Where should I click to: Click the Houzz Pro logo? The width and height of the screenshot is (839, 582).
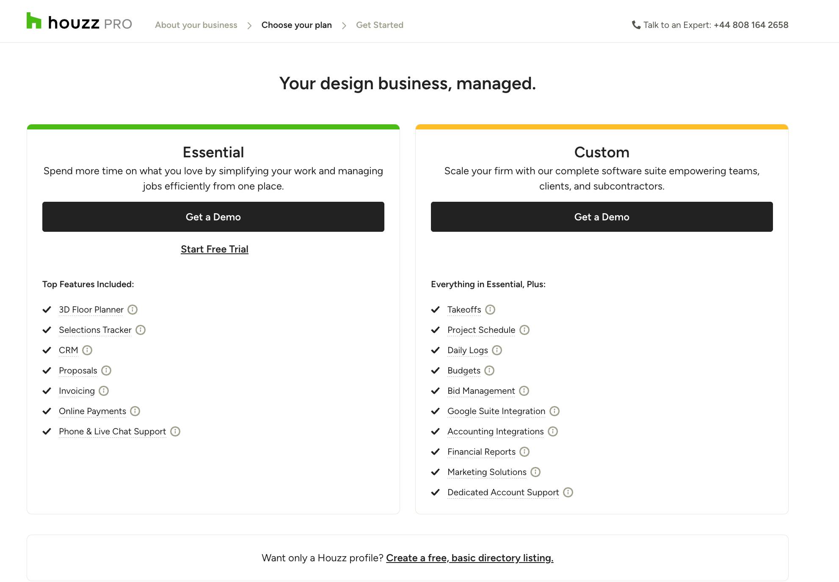79,22
